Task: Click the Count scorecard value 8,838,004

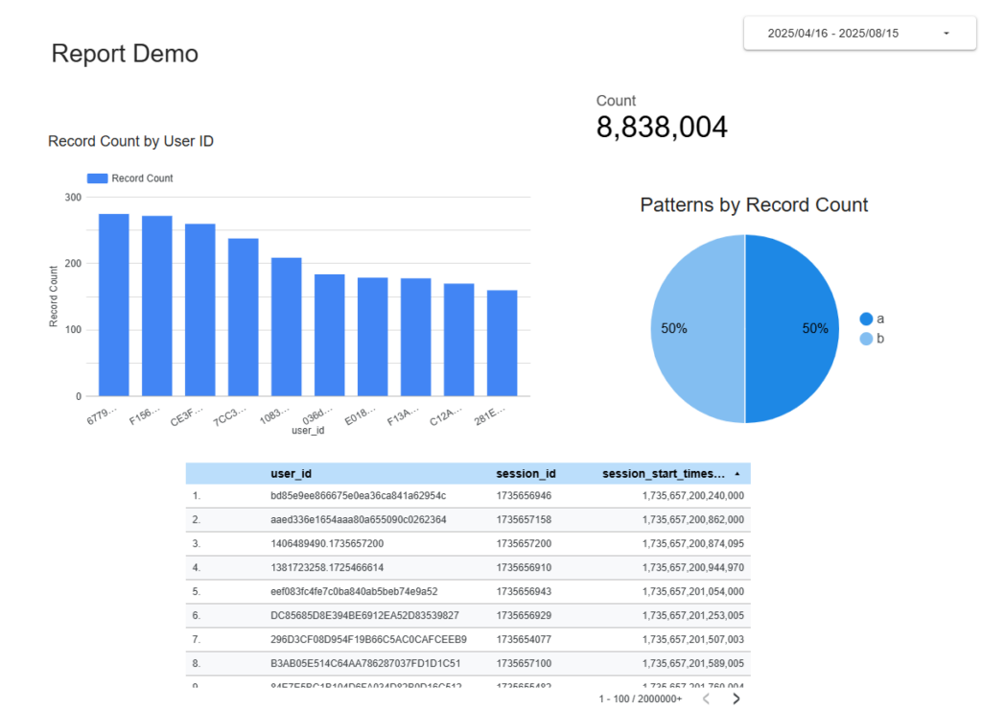Action: (662, 127)
